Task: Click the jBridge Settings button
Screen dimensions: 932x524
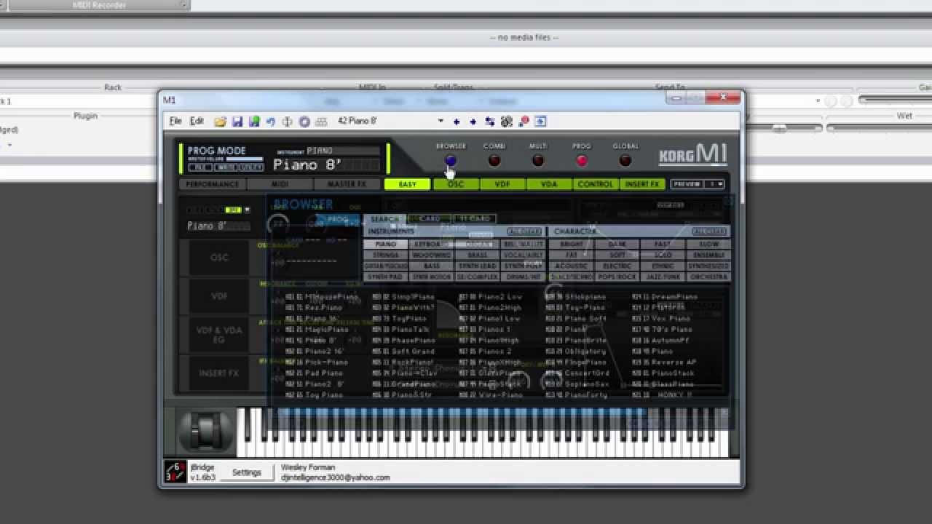Action: click(x=246, y=472)
